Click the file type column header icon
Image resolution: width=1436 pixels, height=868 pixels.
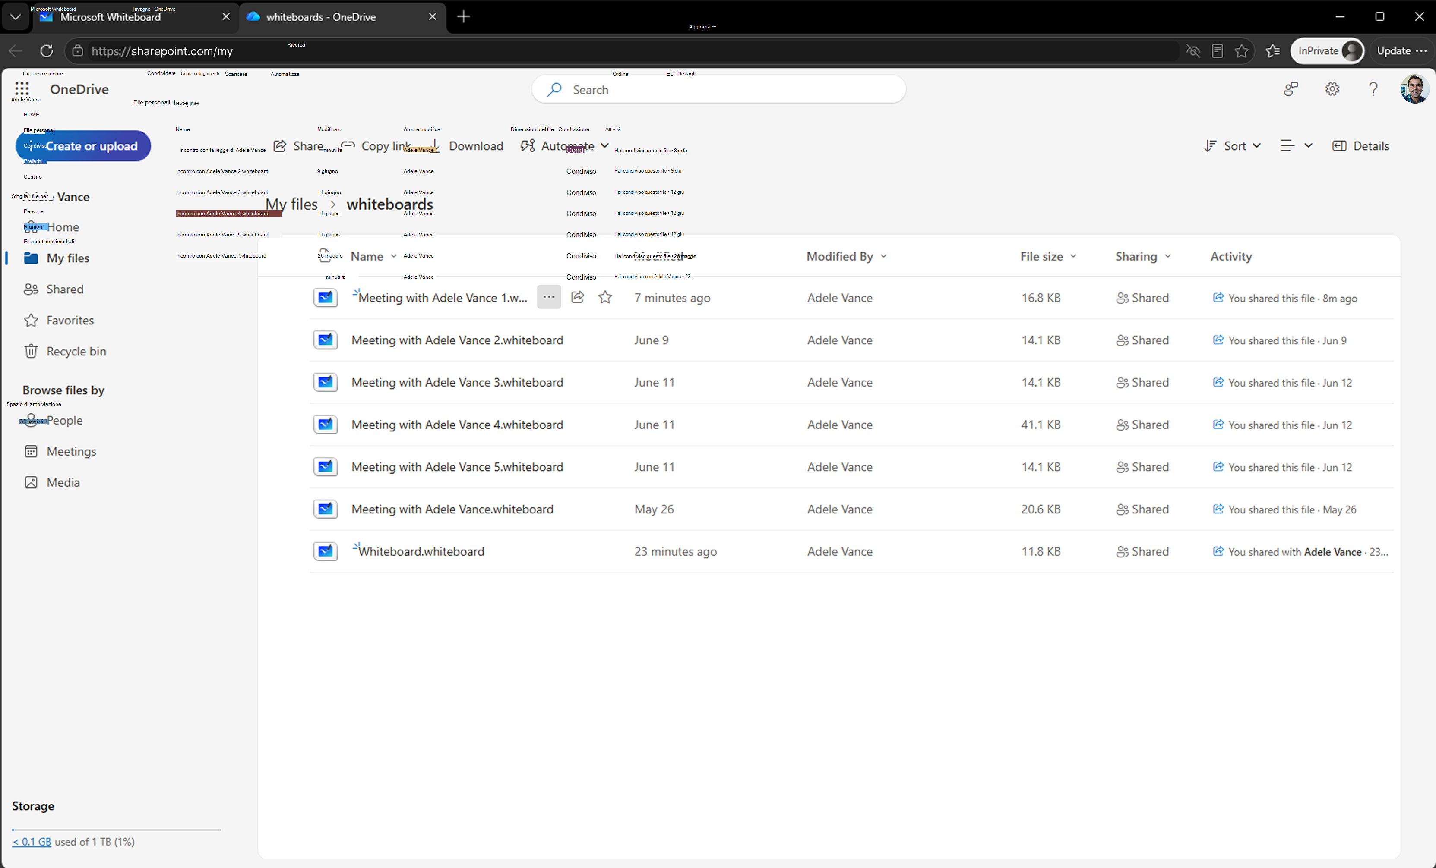325,256
